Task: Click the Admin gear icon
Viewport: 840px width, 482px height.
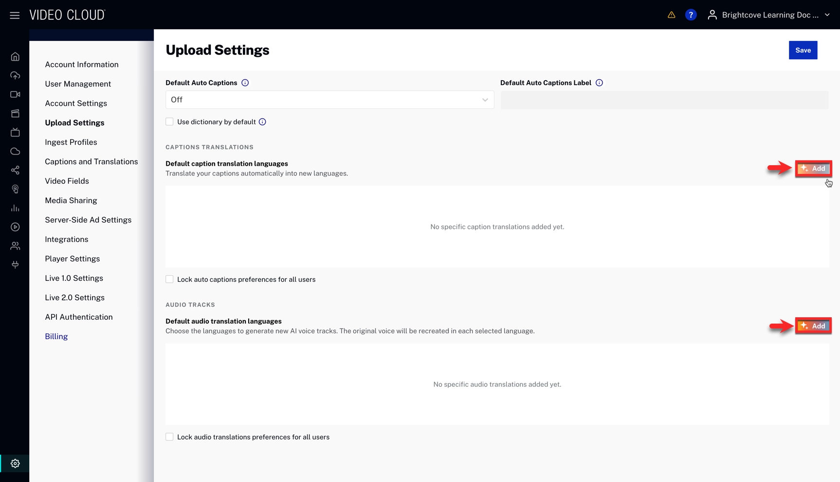Action: [x=15, y=464]
